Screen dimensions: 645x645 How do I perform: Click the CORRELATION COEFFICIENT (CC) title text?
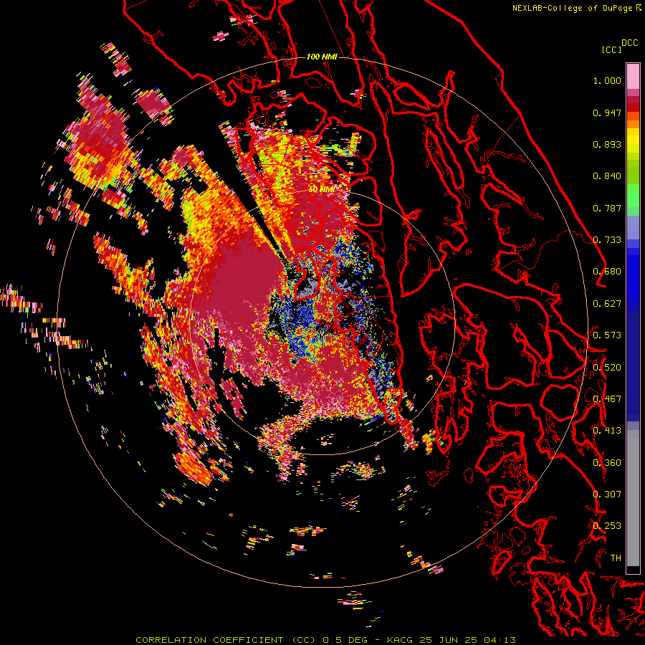pos(226,640)
